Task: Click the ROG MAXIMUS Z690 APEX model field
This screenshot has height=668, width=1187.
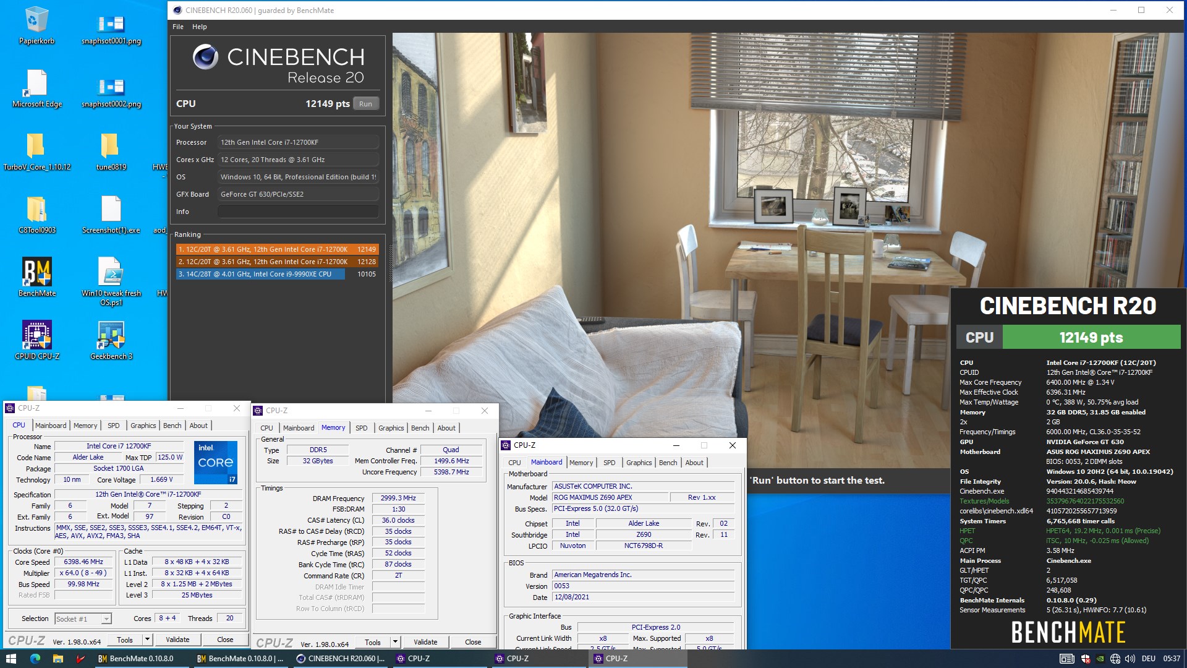Action: (x=610, y=497)
